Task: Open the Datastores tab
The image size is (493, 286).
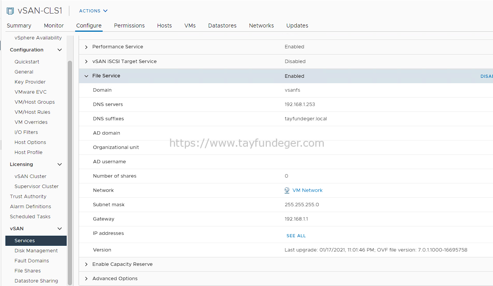Action: (222, 26)
